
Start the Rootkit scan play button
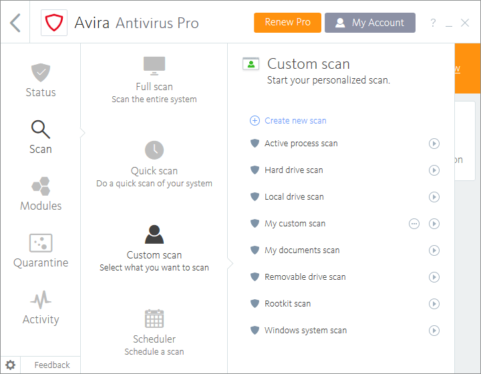coord(434,303)
